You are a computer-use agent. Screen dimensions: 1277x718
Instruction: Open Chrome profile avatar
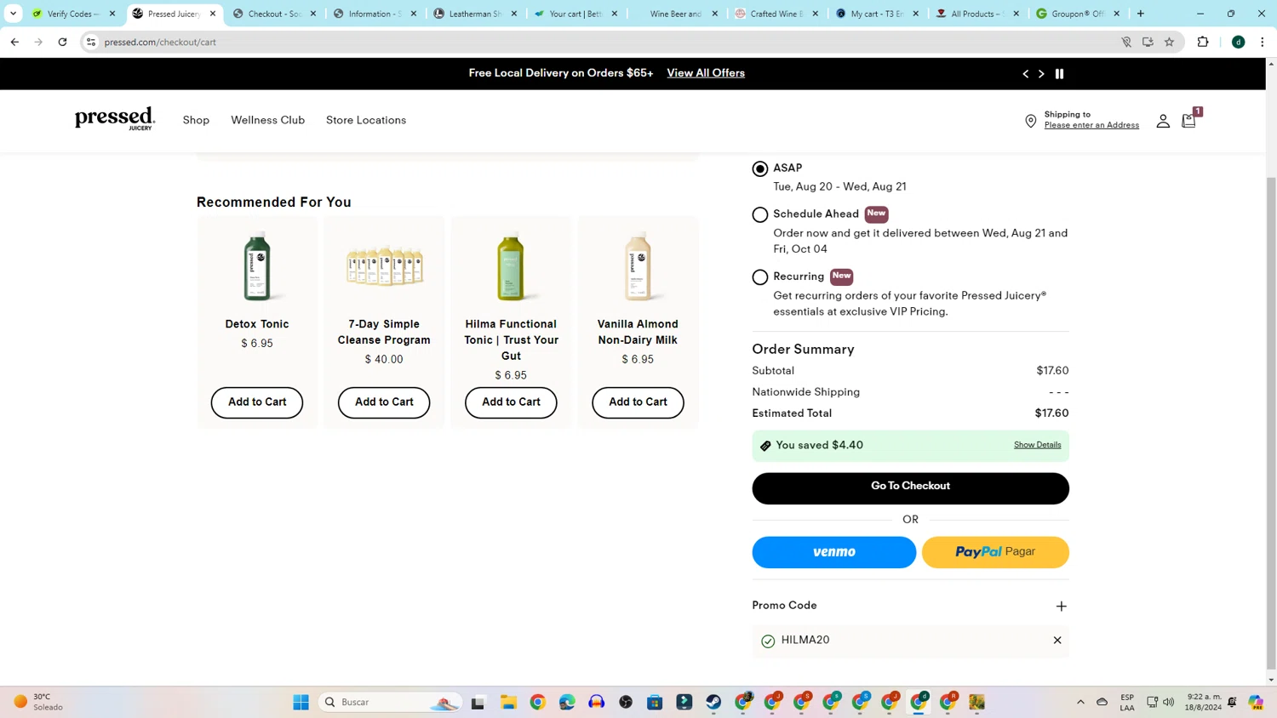tap(1239, 42)
